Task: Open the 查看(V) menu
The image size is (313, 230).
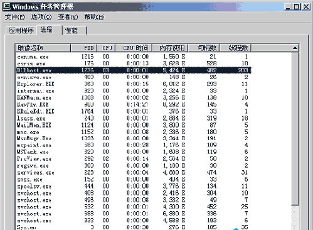Action: 68,17
